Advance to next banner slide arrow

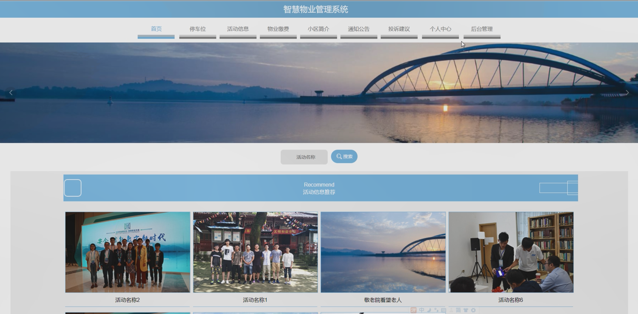tap(627, 93)
